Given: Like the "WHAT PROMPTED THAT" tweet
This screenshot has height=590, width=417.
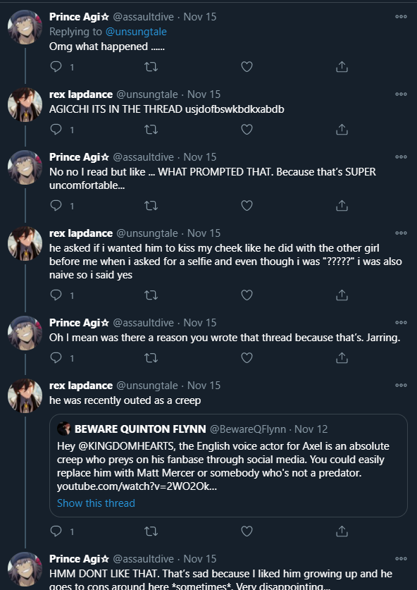Looking at the screenshot, I should click(247, 205).
